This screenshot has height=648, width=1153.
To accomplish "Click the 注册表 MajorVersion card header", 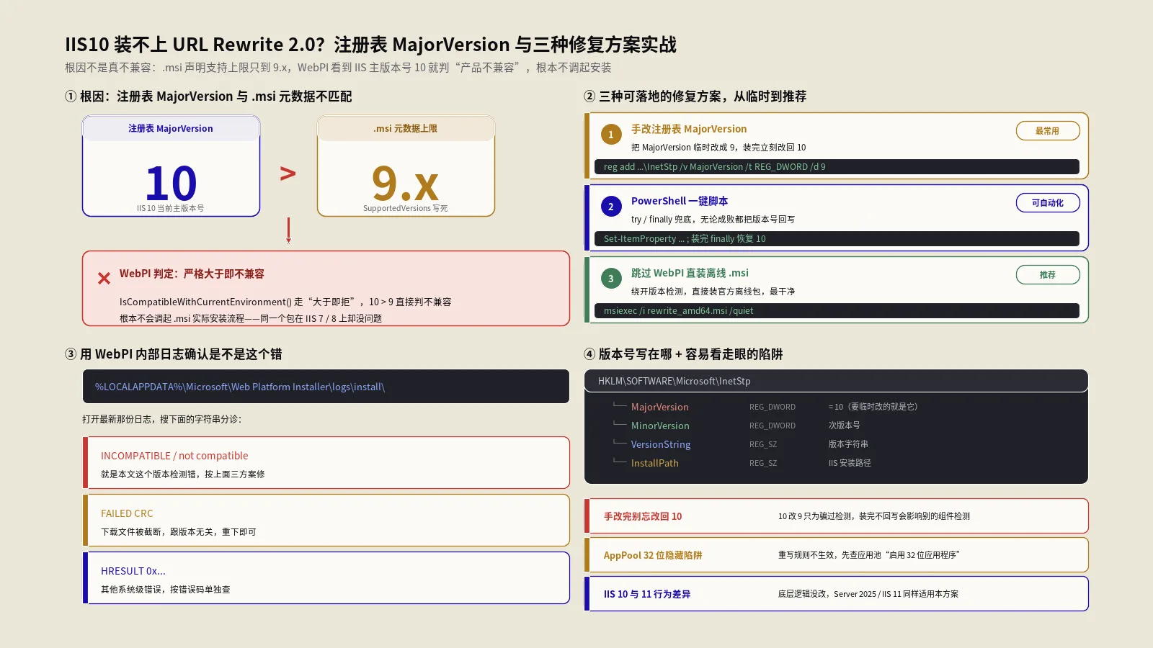I will 171,128.
